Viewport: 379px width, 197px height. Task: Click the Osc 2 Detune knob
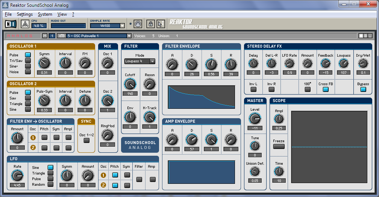coord(85,101)
